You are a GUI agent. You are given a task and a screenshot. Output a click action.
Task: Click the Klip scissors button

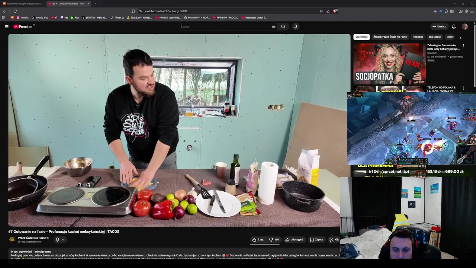tap(334, 240)
